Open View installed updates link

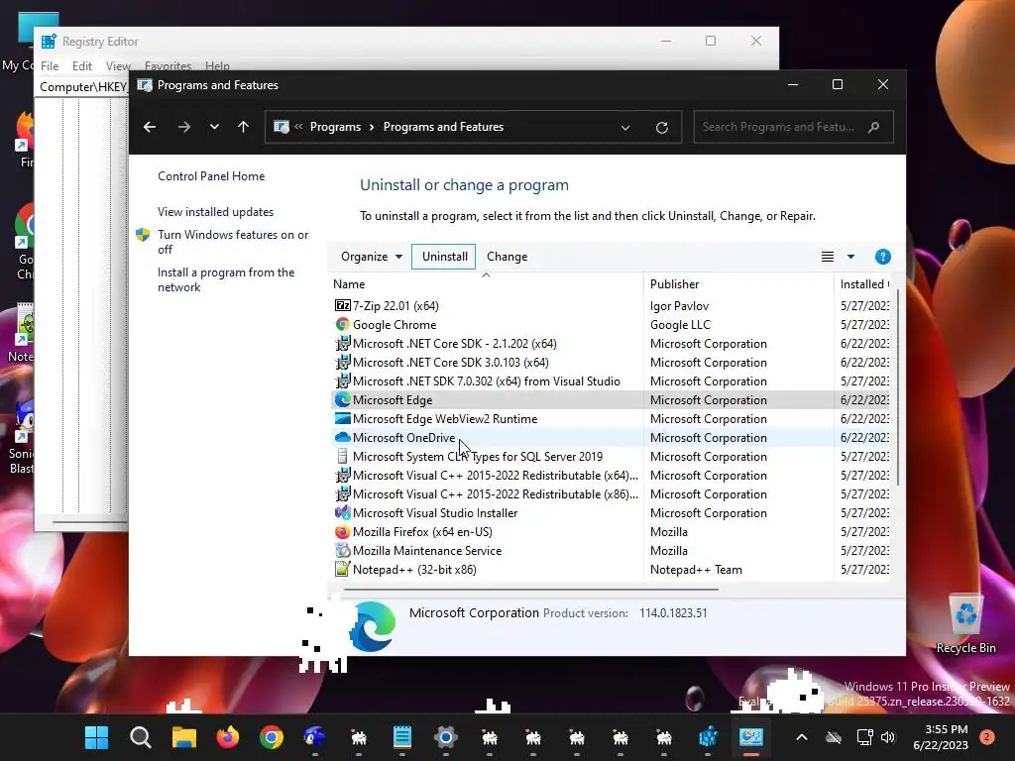215,212
